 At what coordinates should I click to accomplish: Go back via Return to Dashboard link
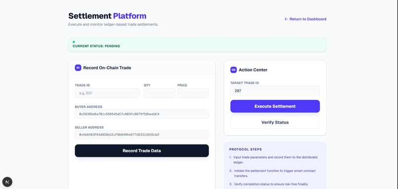(305, 19)
